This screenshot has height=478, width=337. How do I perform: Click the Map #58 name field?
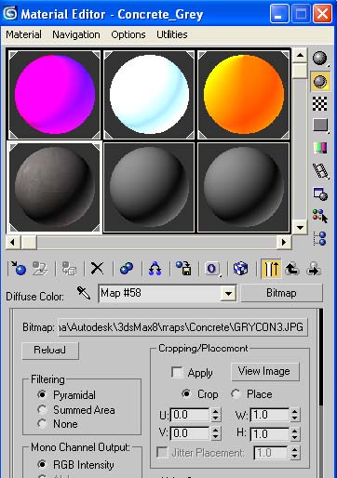[159, 293]
